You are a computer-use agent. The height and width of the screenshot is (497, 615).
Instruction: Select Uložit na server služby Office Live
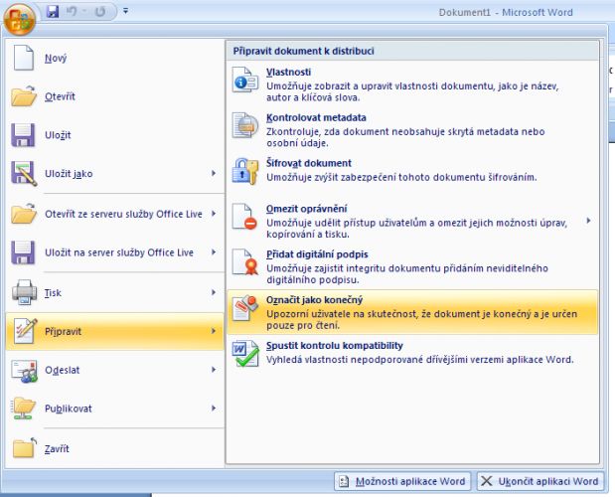[x=119, y=252]
